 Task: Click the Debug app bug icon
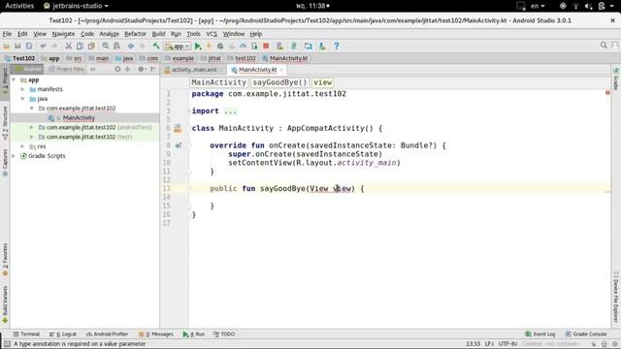pyautogui.click(x=220, y=47)
